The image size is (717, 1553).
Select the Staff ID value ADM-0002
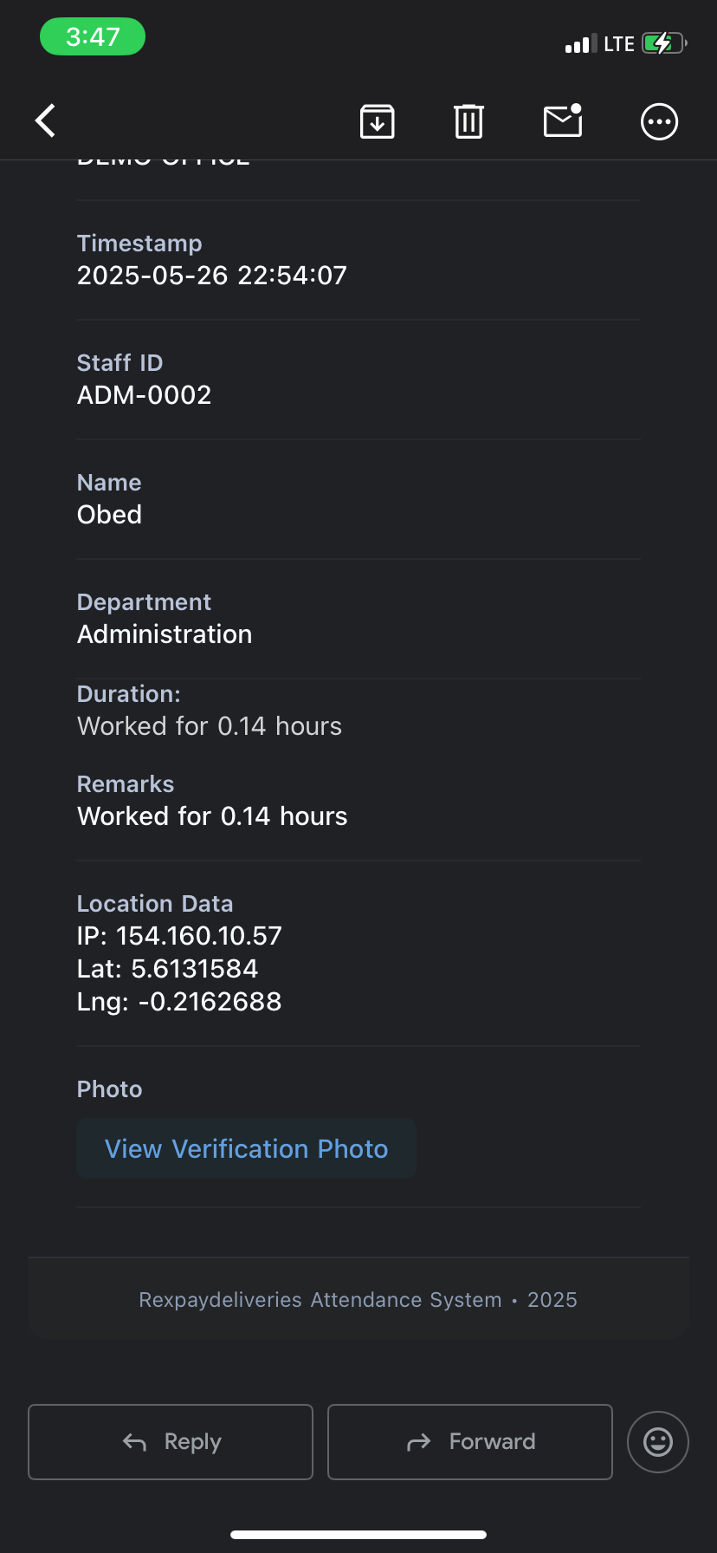pyautogui.click(x=145, y=395)
